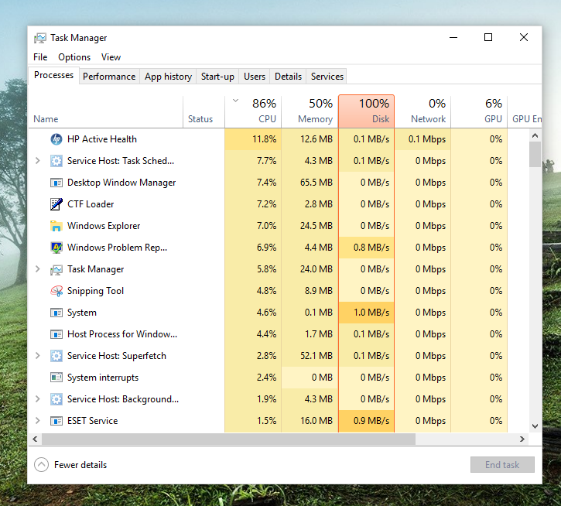Select the Snipping Tool process name
Viewport: 561px width, 506px height.
click(x=95, y=291)
